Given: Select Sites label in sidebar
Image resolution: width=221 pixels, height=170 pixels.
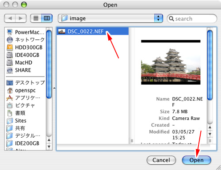Looking at the screenshot, I should tap(21, 121).
